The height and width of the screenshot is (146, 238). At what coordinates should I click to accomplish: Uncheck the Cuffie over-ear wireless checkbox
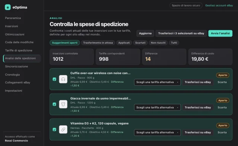pos(54,79)
